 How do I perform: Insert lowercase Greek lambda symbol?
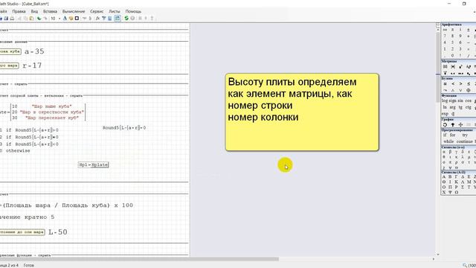click(x=463, y=157)
